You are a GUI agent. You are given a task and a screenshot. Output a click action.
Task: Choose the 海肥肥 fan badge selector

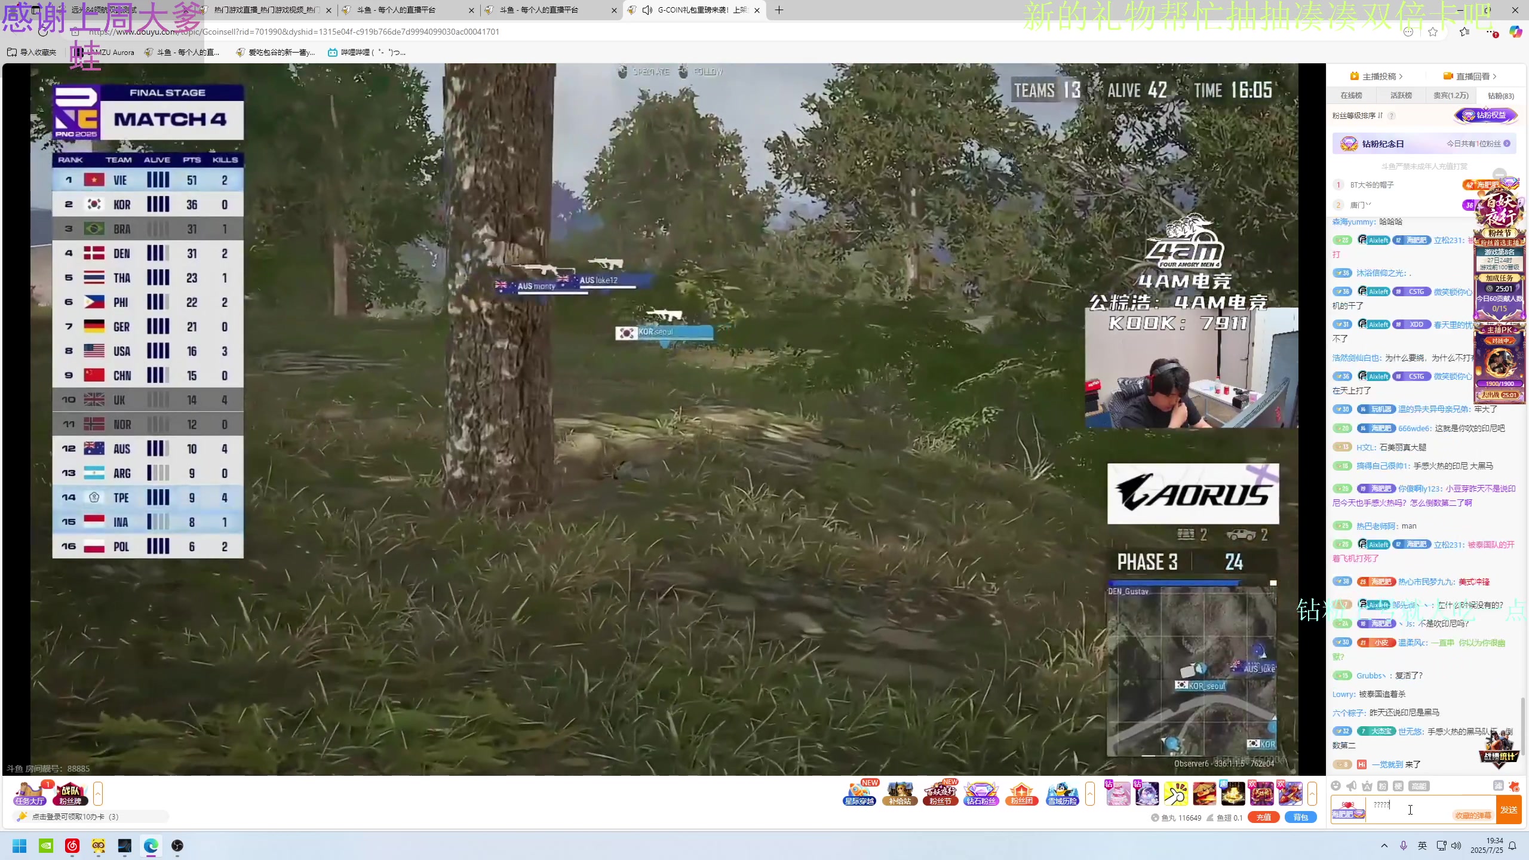click(1348, 810)
